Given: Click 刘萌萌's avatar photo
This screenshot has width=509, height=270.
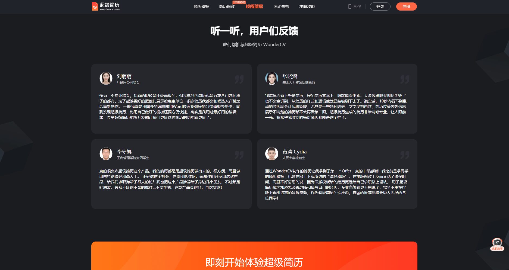Looking at the screenshot, I should point(106,78).
